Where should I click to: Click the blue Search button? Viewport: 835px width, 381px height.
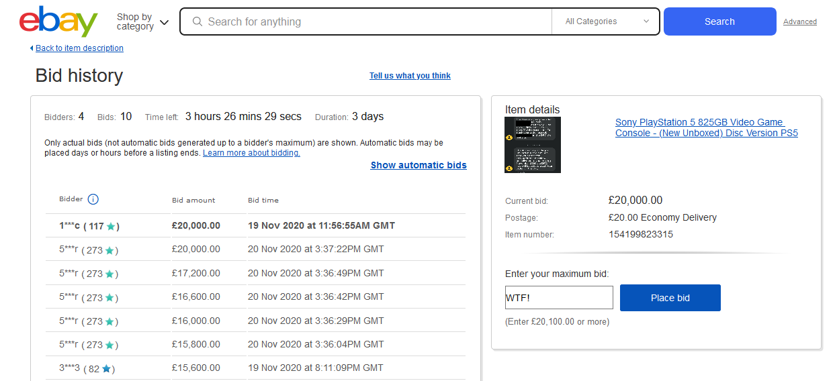pos(719,21)
